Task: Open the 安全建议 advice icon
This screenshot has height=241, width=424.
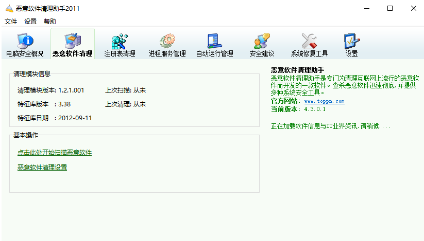Action: (262, 41)
